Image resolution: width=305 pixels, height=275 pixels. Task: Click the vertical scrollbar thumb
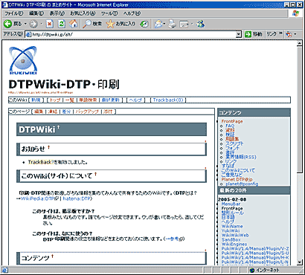299,109
